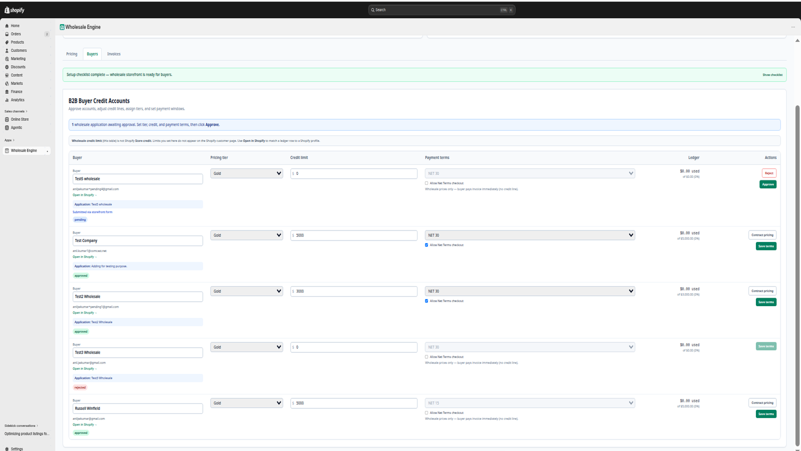Open Contract pricing for Test Company

coord(762,235)
